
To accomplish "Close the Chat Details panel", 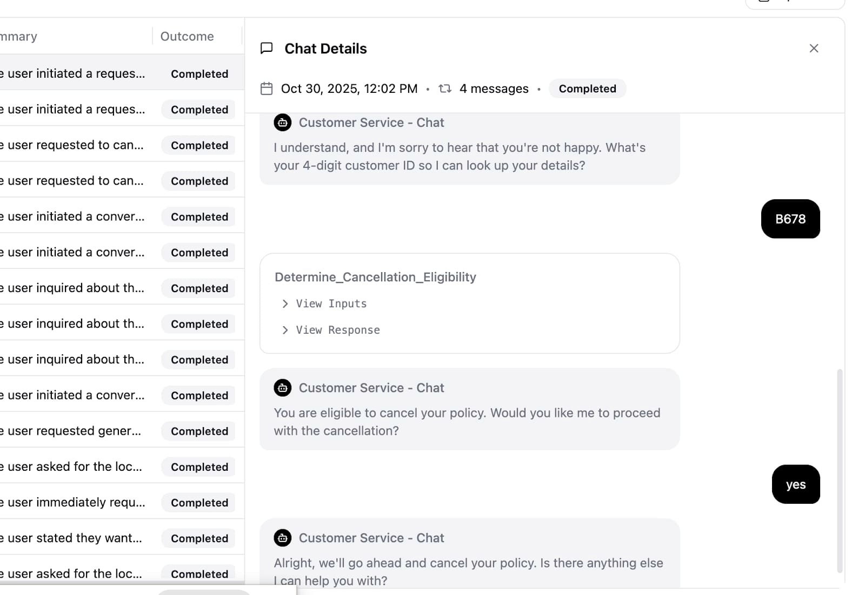I will (x=814, y=49).
